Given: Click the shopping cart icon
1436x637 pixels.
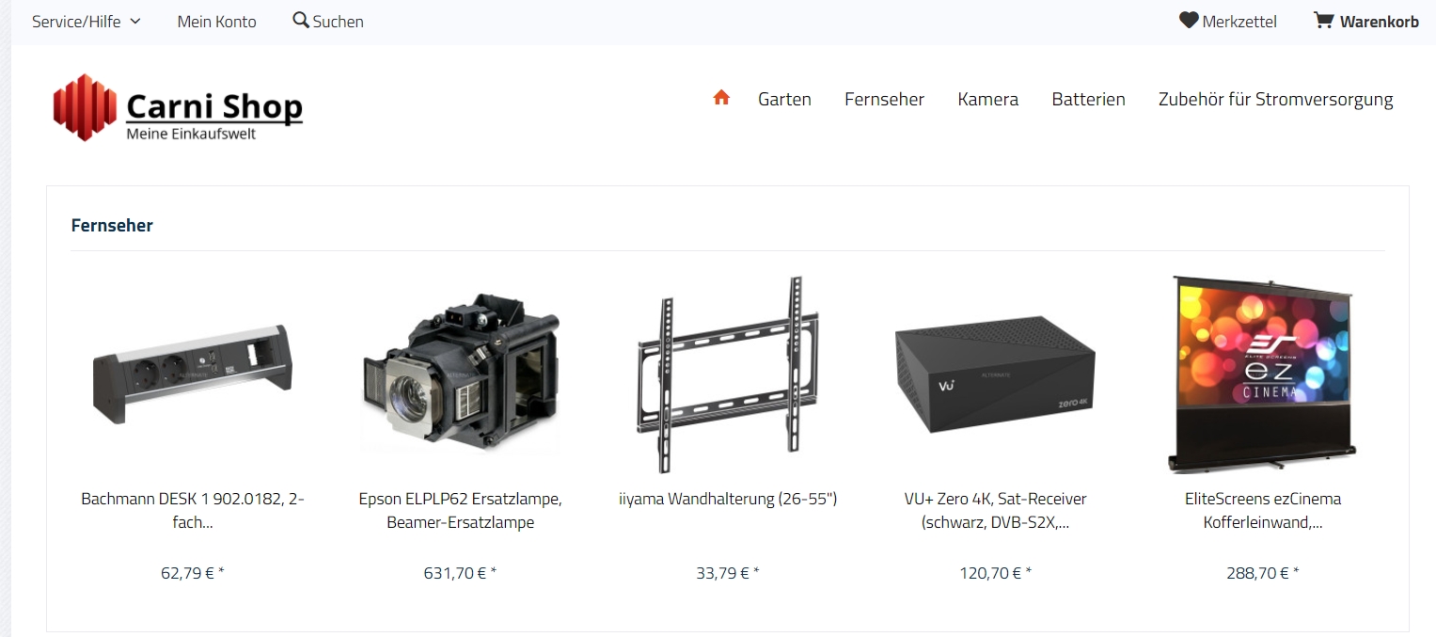Looking at the screenshot, I should 1323,20.
